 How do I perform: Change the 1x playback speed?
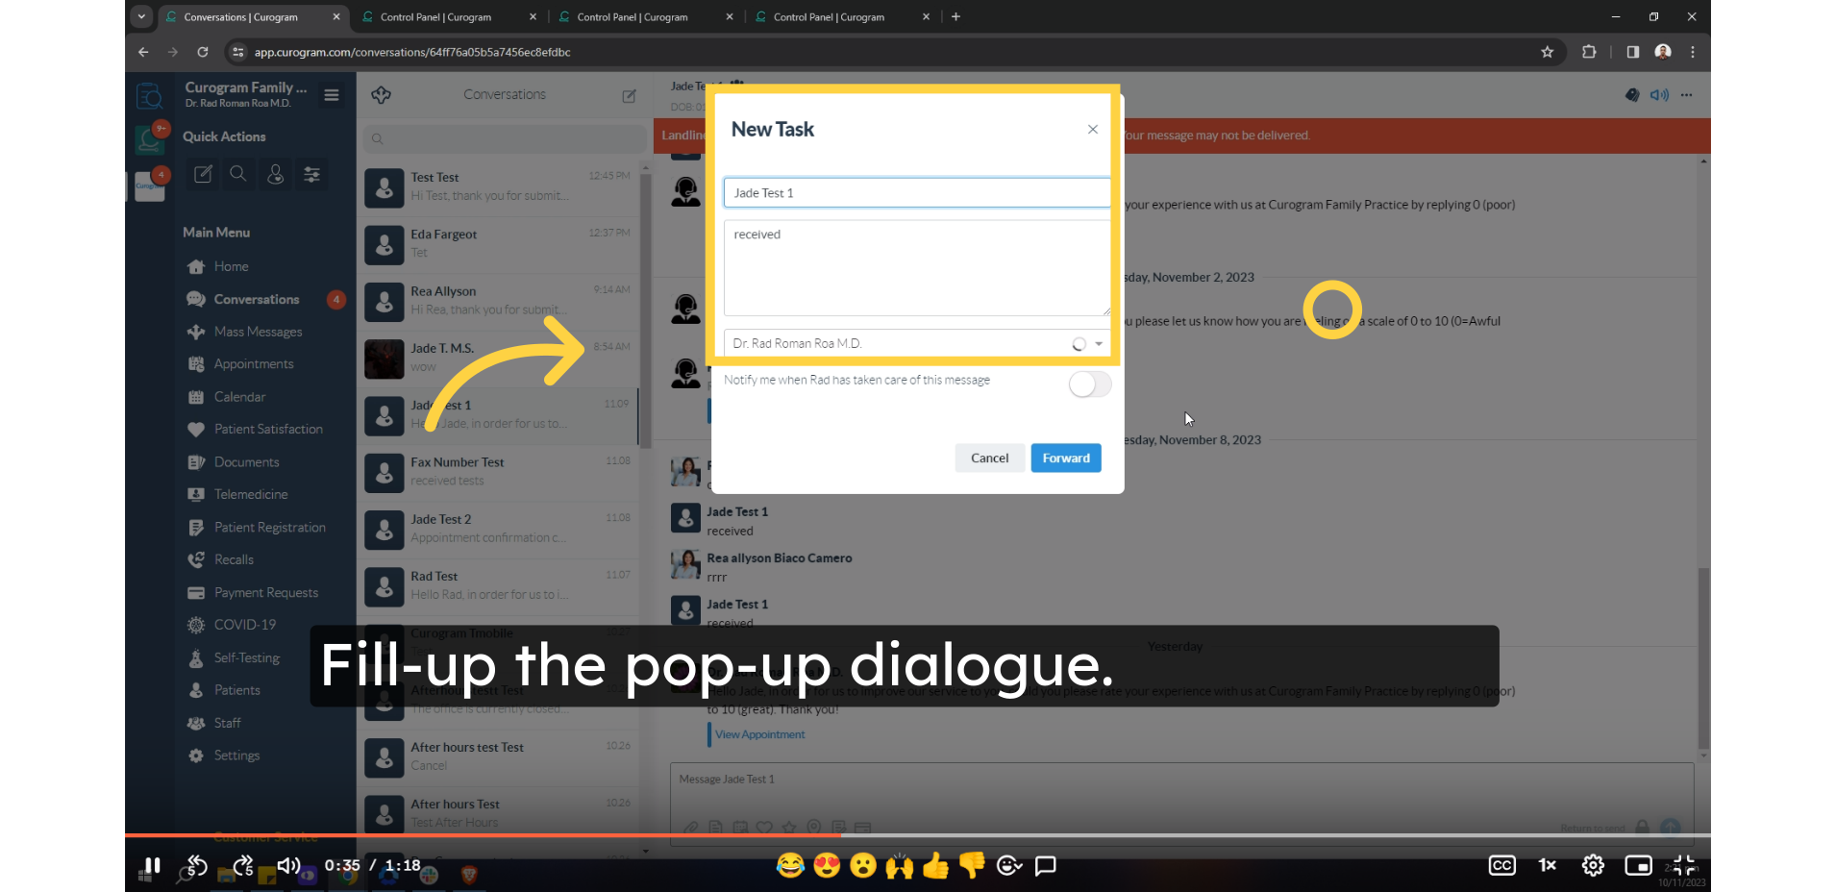point(1547,865)
